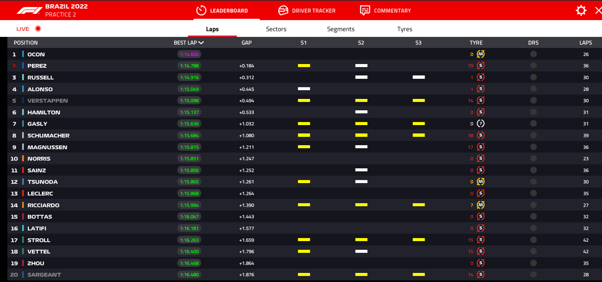This screenshot has width=602, height=282.
Task: Click Sargeant's soft tyre icon
Action: 481,275
